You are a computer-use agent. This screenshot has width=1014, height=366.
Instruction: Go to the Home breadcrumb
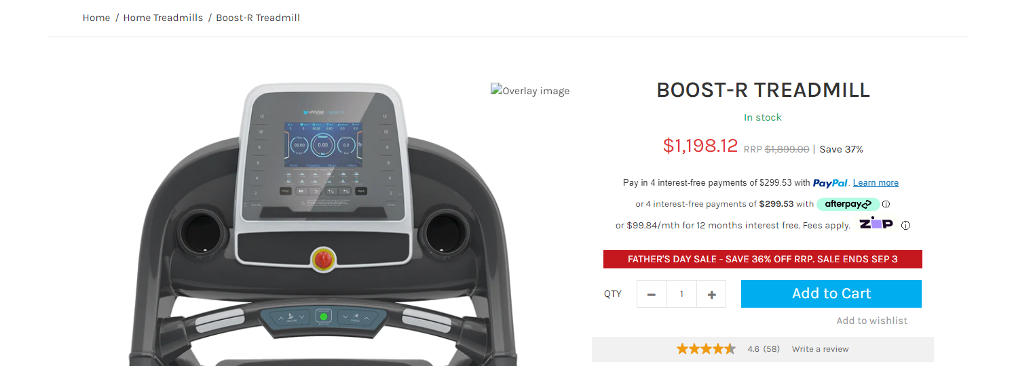tap(96, 18)
